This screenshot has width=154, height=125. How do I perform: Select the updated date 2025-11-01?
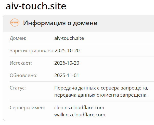tap(67, 76)
